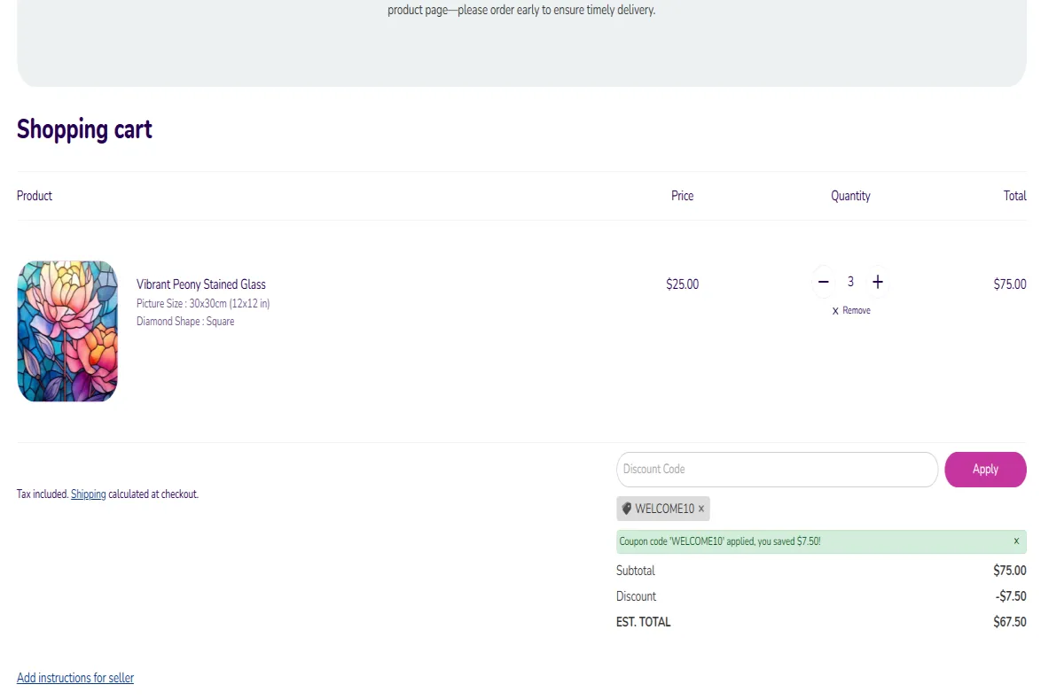Click the Picture Size 30x30cm option text
Screen dimensions: 1064x700
tap(203, 304)
